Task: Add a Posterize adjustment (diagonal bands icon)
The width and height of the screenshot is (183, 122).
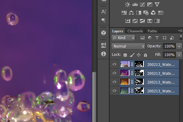Action: tap(135, 21)
